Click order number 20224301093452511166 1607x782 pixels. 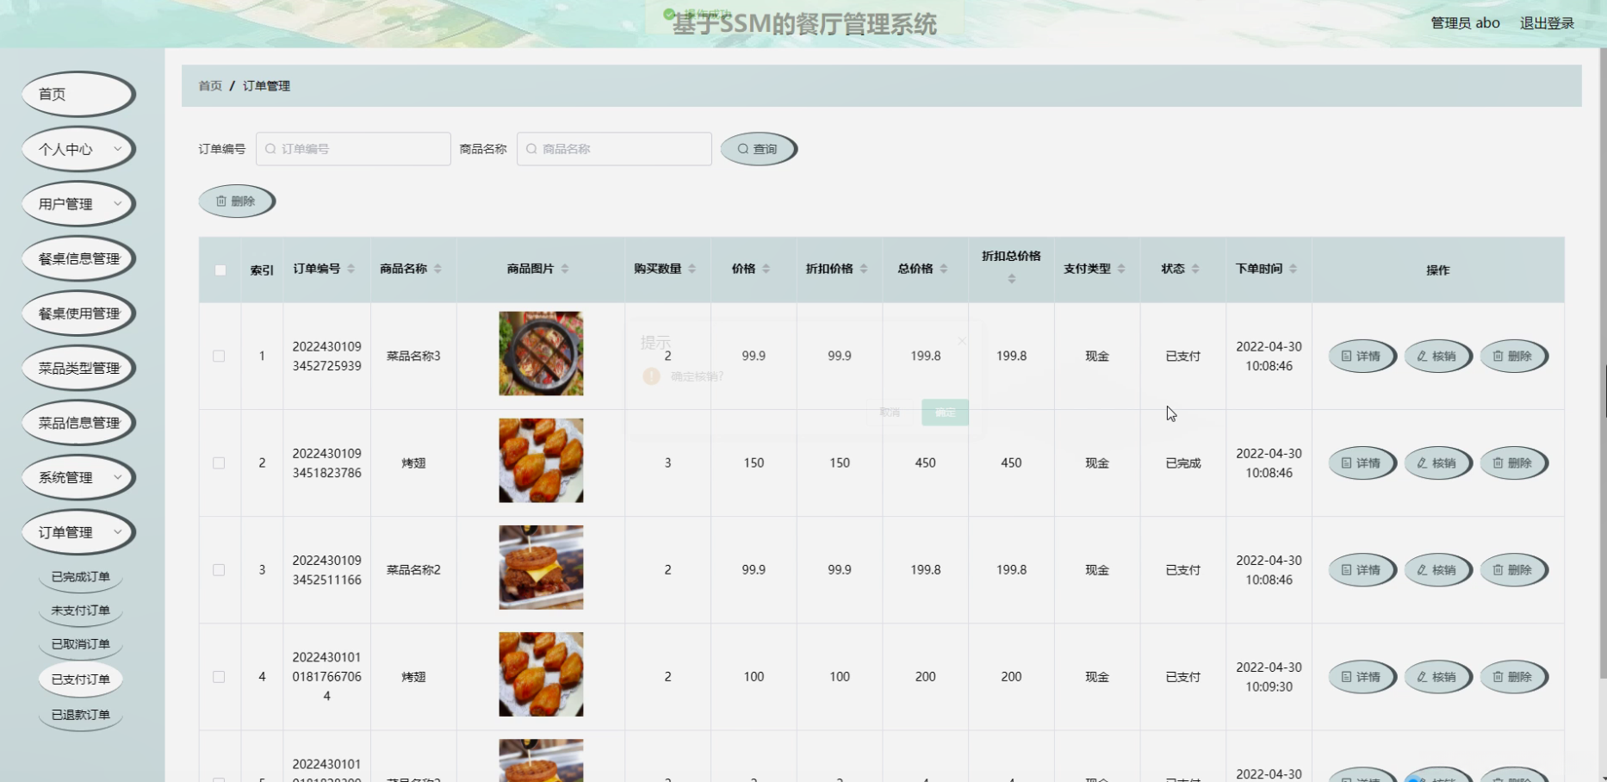326,570
